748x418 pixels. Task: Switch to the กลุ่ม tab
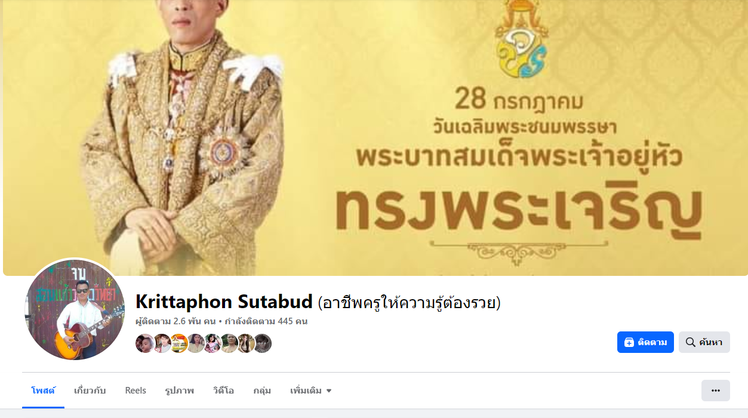click(x=262, y=391)
